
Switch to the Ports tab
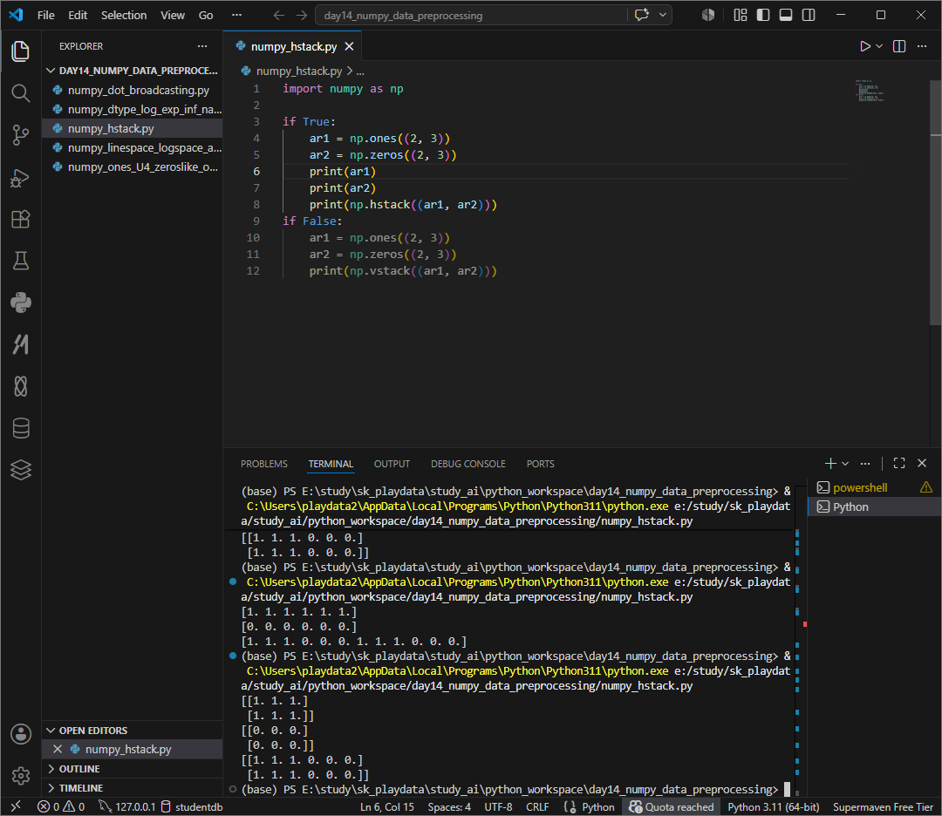[540, 464]
